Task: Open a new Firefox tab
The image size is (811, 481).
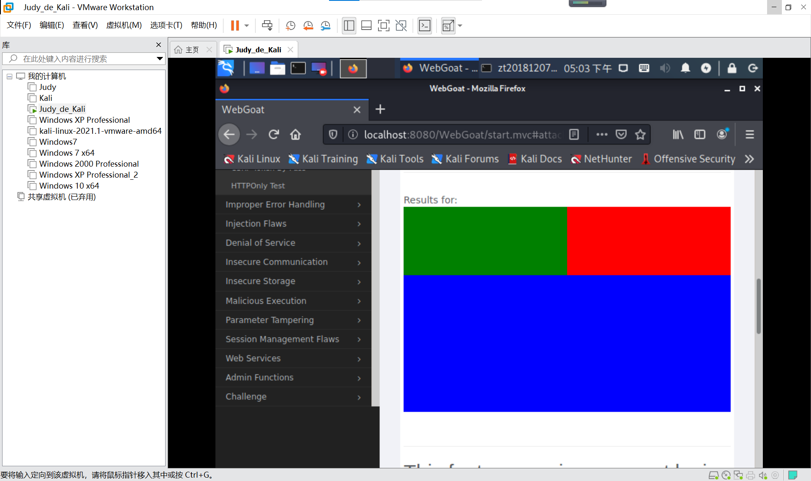Action: click(380, 109)
